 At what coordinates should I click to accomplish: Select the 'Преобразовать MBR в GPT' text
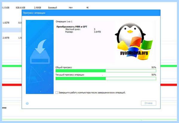coord(72,27)
